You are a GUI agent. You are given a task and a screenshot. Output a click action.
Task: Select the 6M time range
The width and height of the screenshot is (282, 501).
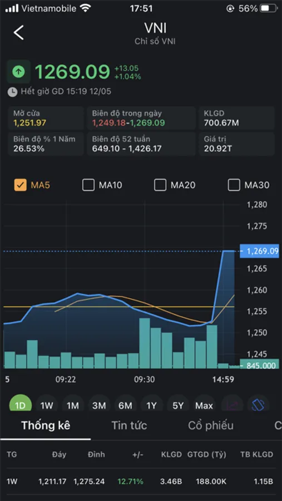(x=125, y=405)
